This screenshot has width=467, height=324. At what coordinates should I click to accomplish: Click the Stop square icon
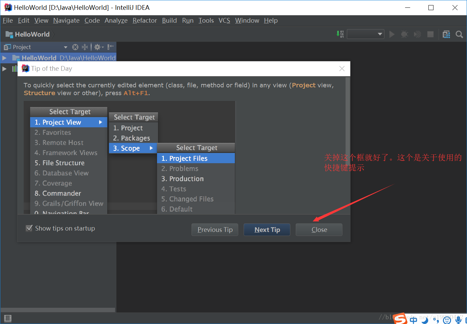[x=430, y=34]
